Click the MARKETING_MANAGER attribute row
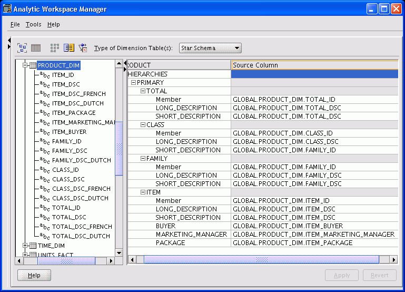Viewport: 405px width, 292px height. click(x=179, y=235)
